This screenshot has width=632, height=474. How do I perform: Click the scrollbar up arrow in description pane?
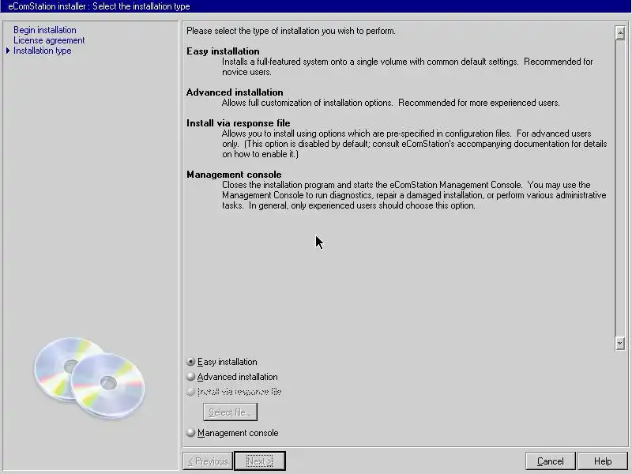click(620, 32)
